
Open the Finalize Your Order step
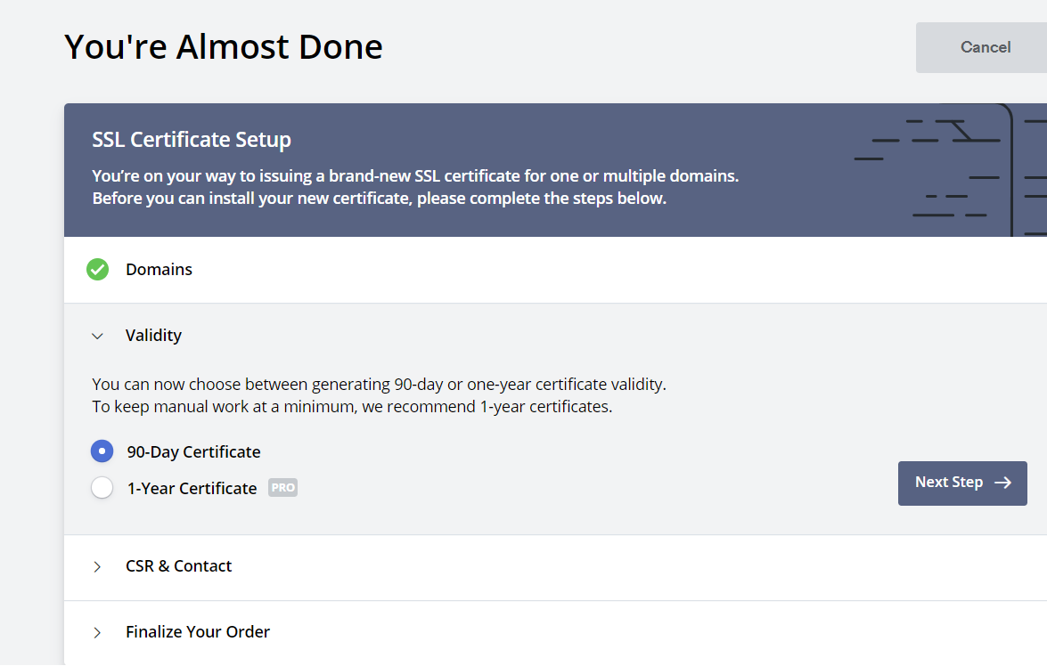pos(555,633)
